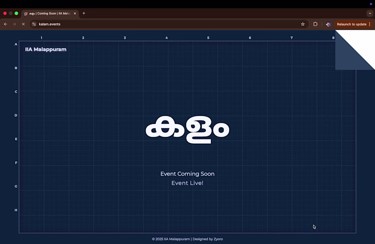Image resolution: width=375 pixels, height=244 pixels.
Task: Open Chrome three-dot menu
Action: coord(370,24)
